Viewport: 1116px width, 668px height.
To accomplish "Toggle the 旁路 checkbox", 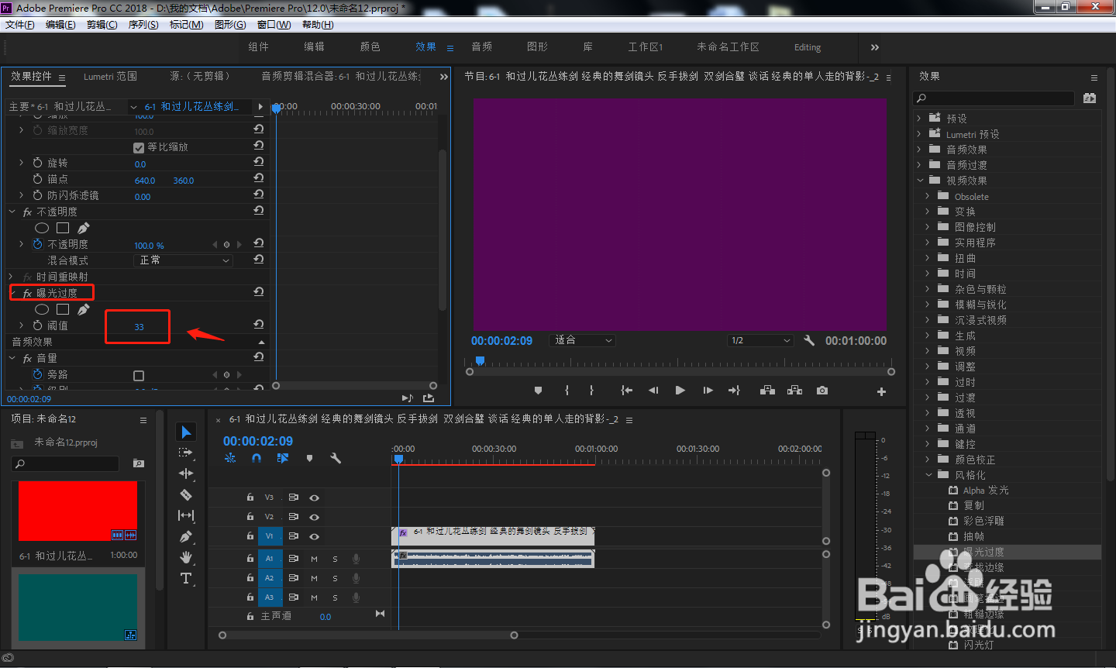I will click(139, 376).
